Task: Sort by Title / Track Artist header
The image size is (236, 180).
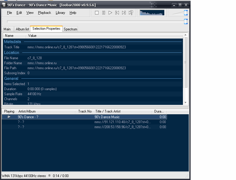Action: click(x=122, y=111)
